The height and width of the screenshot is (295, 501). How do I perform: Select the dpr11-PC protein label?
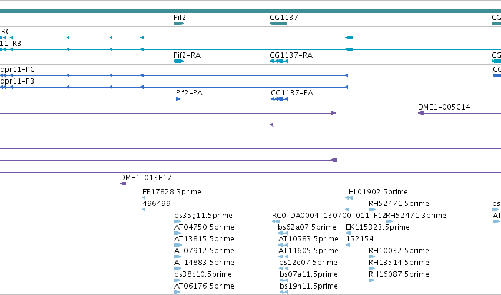coord(17,69)
